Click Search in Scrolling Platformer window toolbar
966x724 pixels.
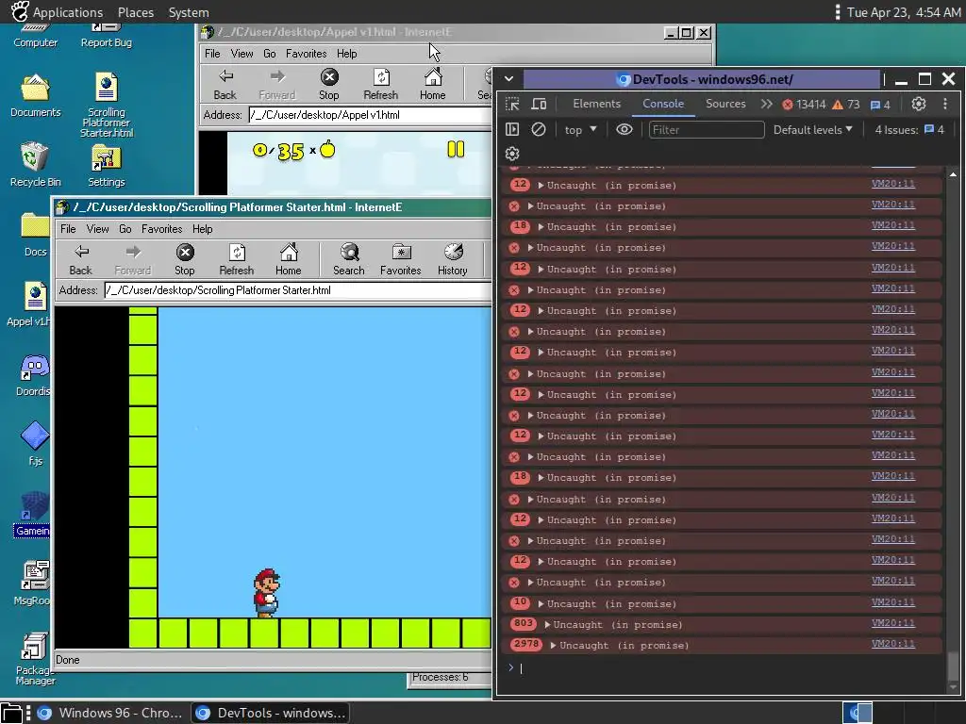349,259
